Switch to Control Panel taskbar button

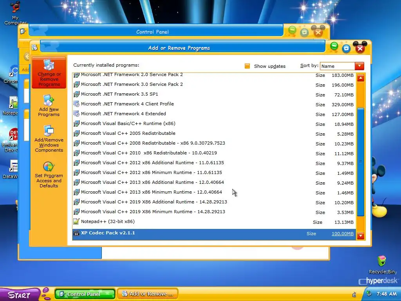click(85, 294)
